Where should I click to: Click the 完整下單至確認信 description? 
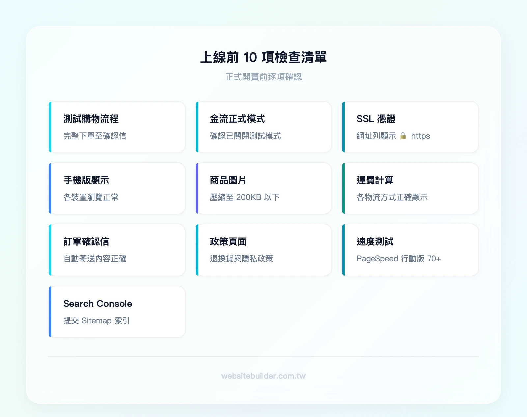pos(95,136)
